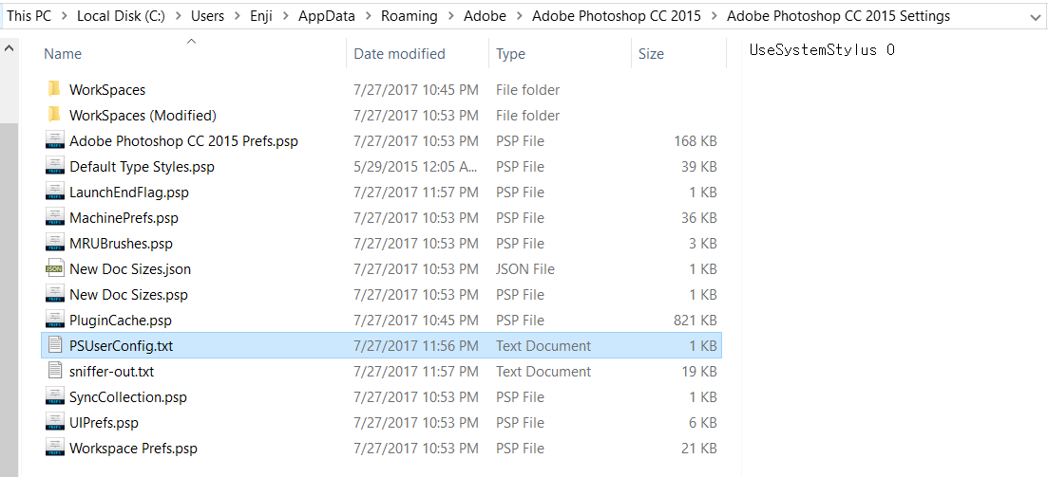Click the sniffer-out.txt document icon
1048x477 pixels.
tap(55, 372)
